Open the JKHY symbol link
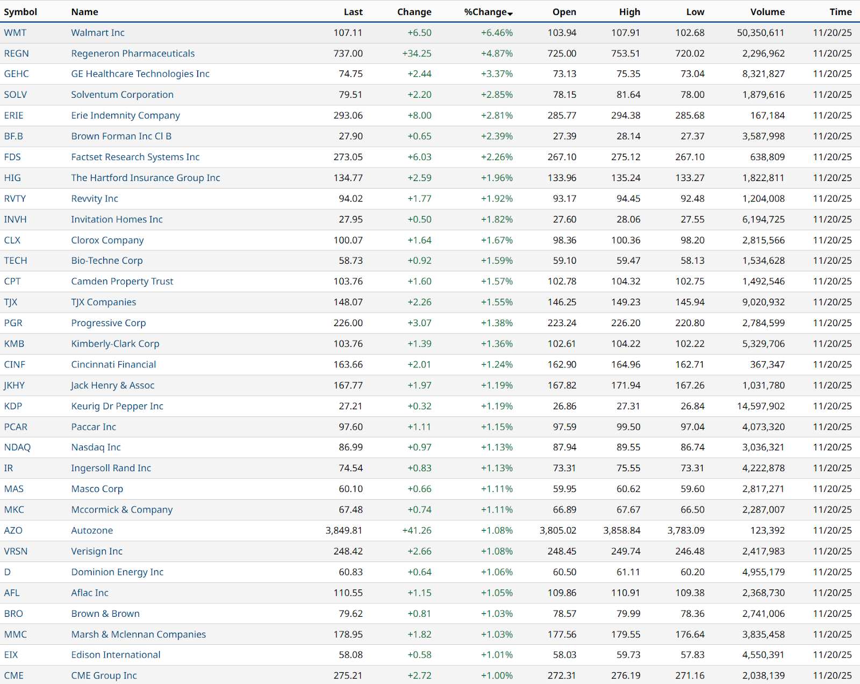860x684 pixels. pos(15,386)
